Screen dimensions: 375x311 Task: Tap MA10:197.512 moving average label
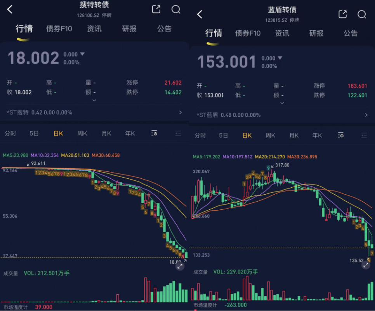pos(238,157)
